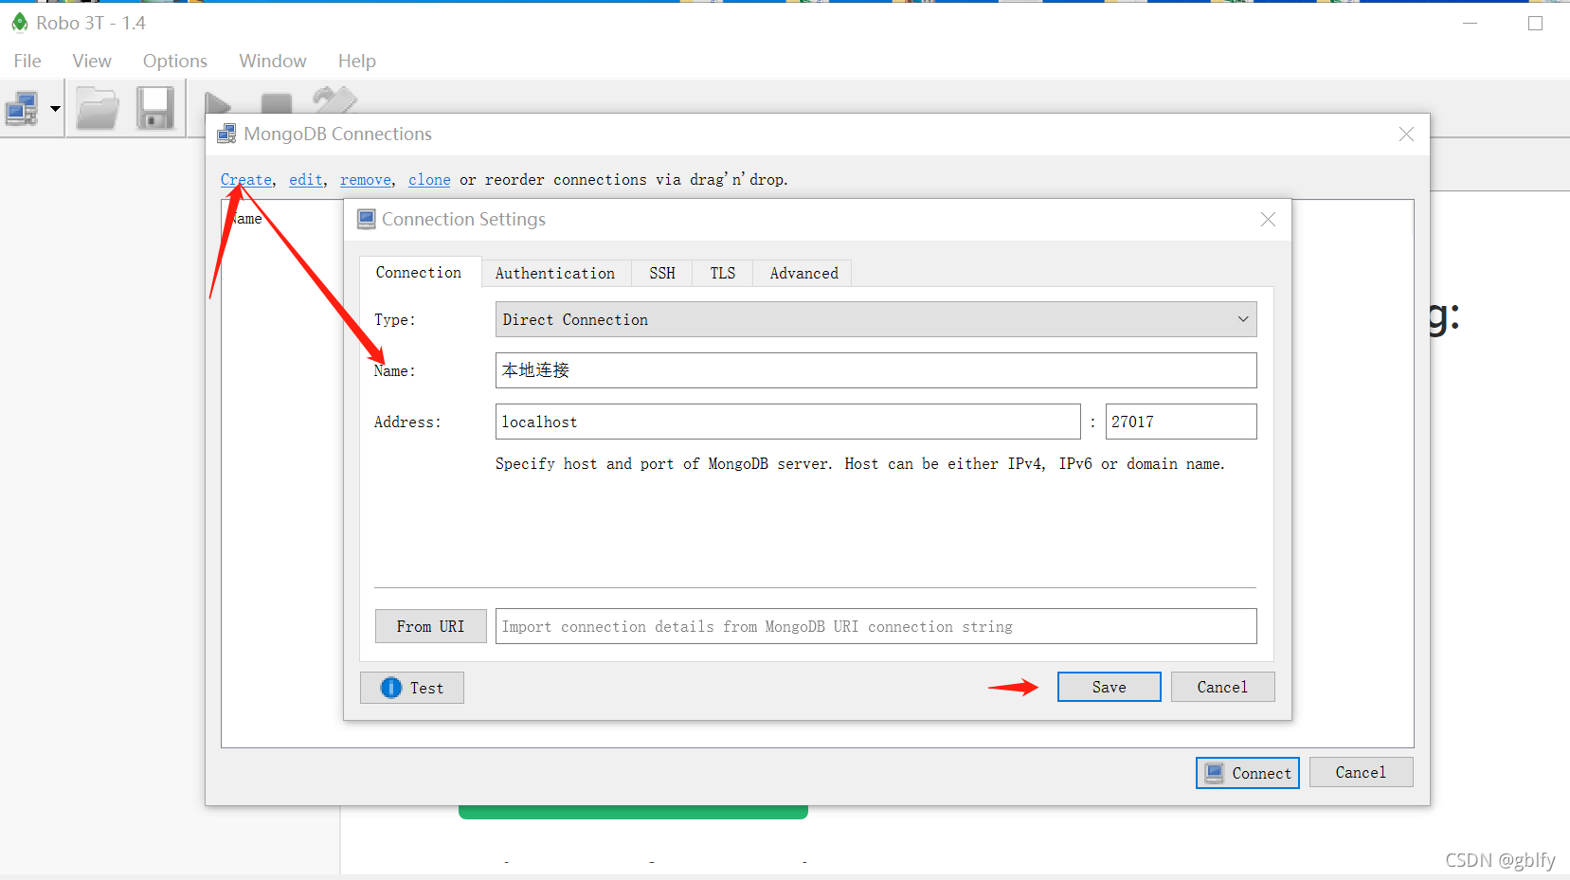Click the Address localhost input field
Screen dimensions: 1570x880
point(787,422)
